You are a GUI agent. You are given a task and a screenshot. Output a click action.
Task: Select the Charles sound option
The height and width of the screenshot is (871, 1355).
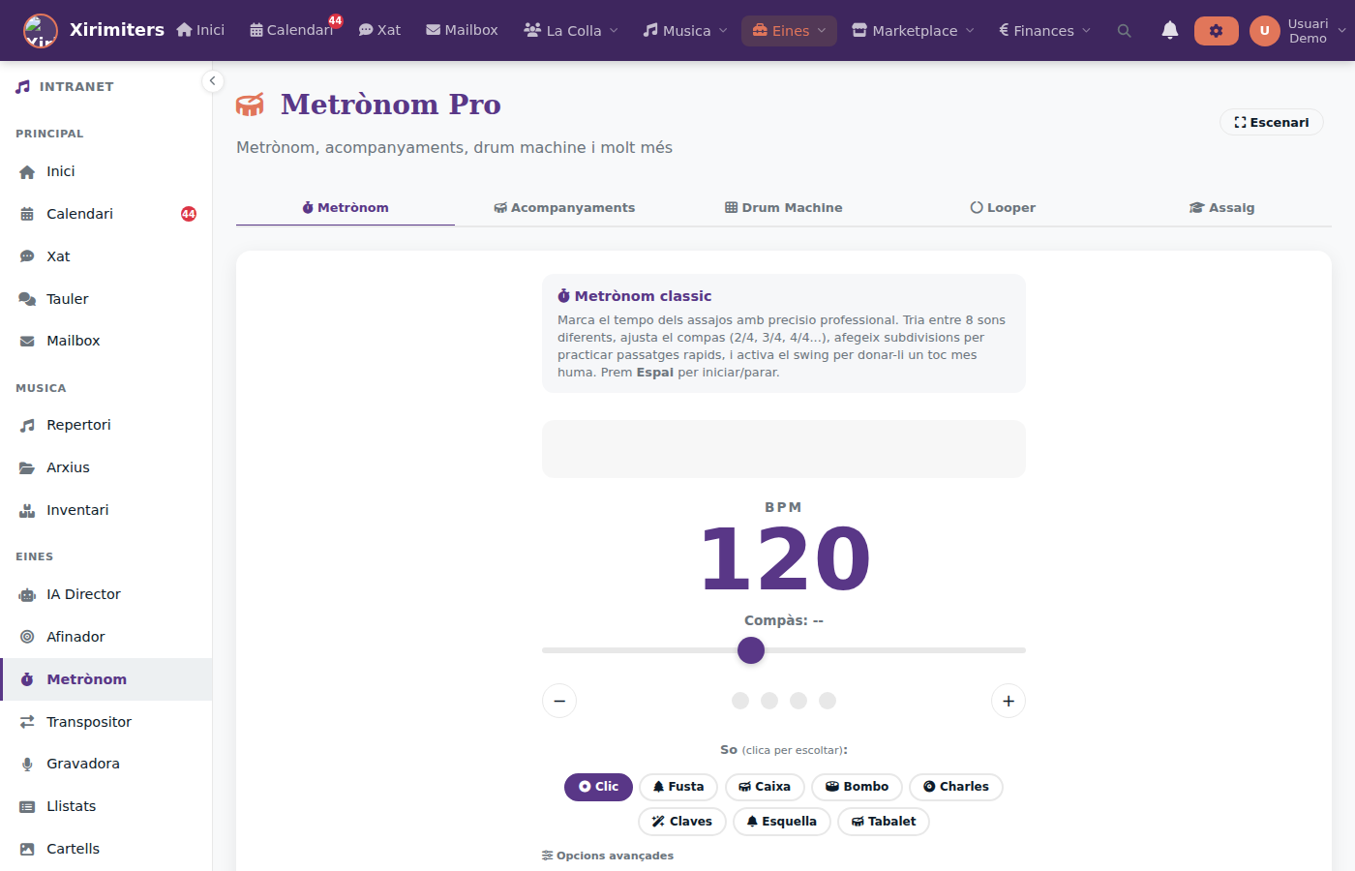click(x=955, y=787)
